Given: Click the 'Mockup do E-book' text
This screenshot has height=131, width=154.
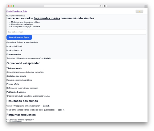Looking at the screenshot, I should 14,46.
